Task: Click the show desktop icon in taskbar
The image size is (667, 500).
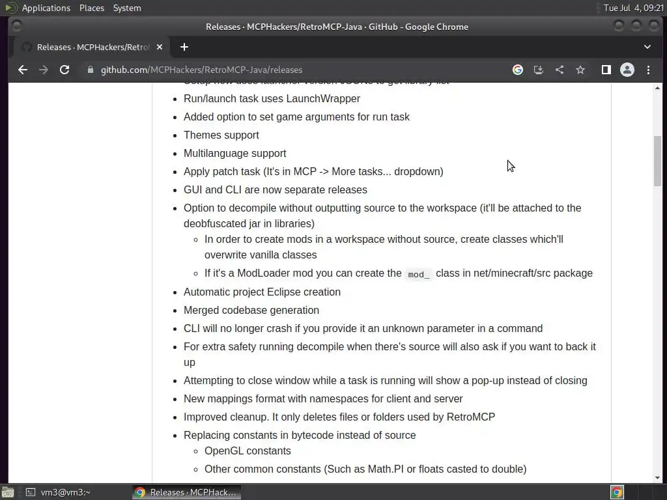Action: [x=7, y=492]
